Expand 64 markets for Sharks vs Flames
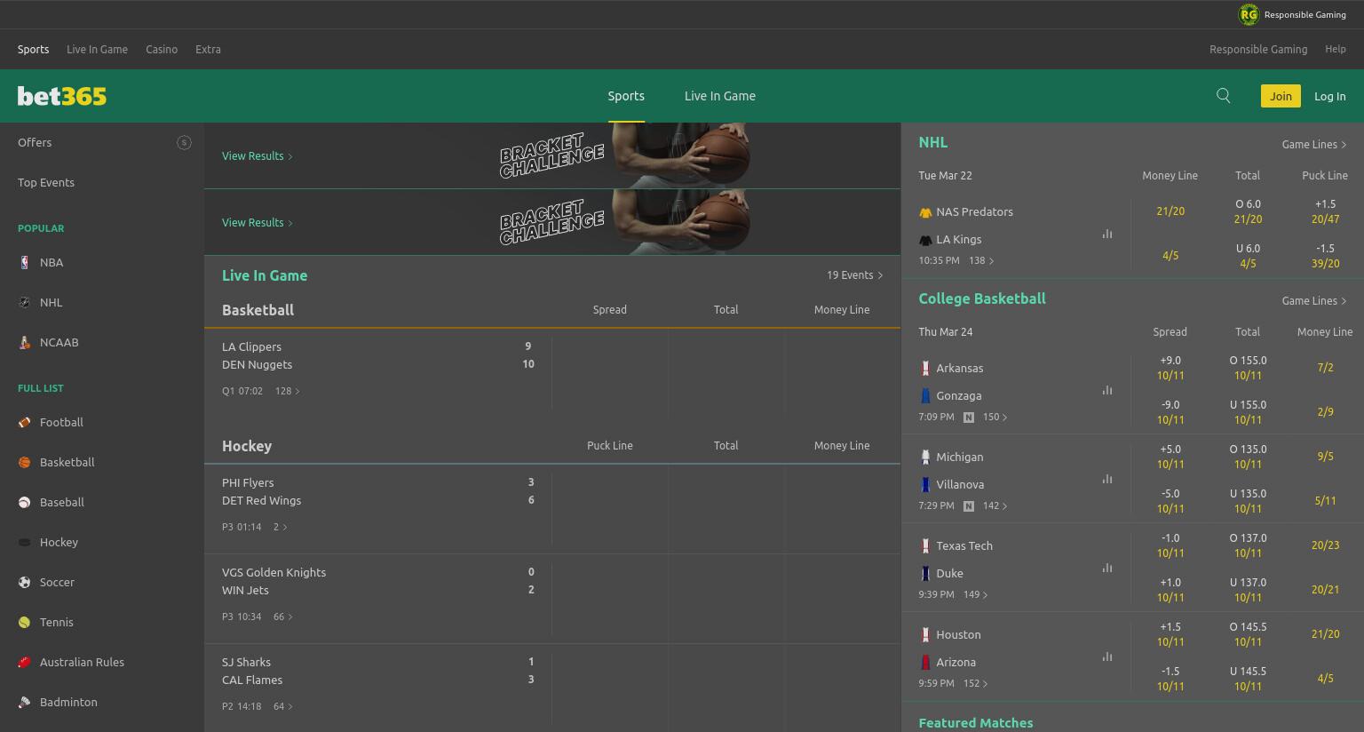 (x=283, y=706)
